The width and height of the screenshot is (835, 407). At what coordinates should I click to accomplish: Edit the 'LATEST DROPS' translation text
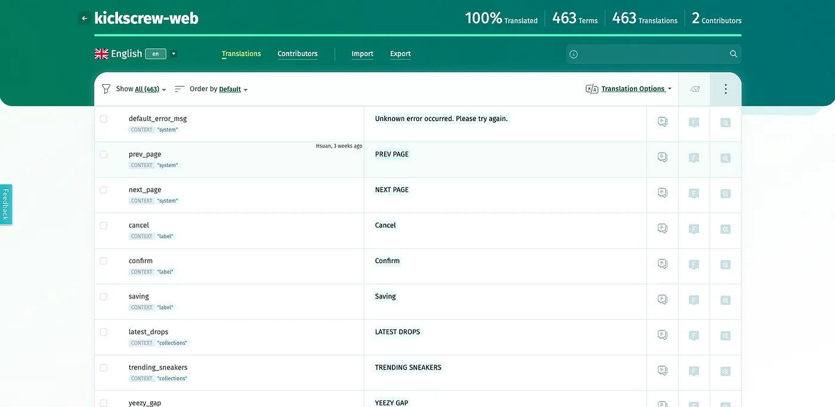(x=398, y=332)
